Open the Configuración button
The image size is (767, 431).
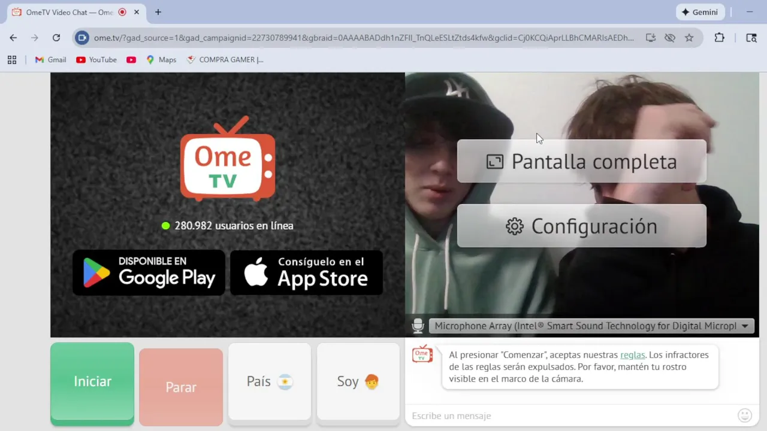[x=582, y=226]
